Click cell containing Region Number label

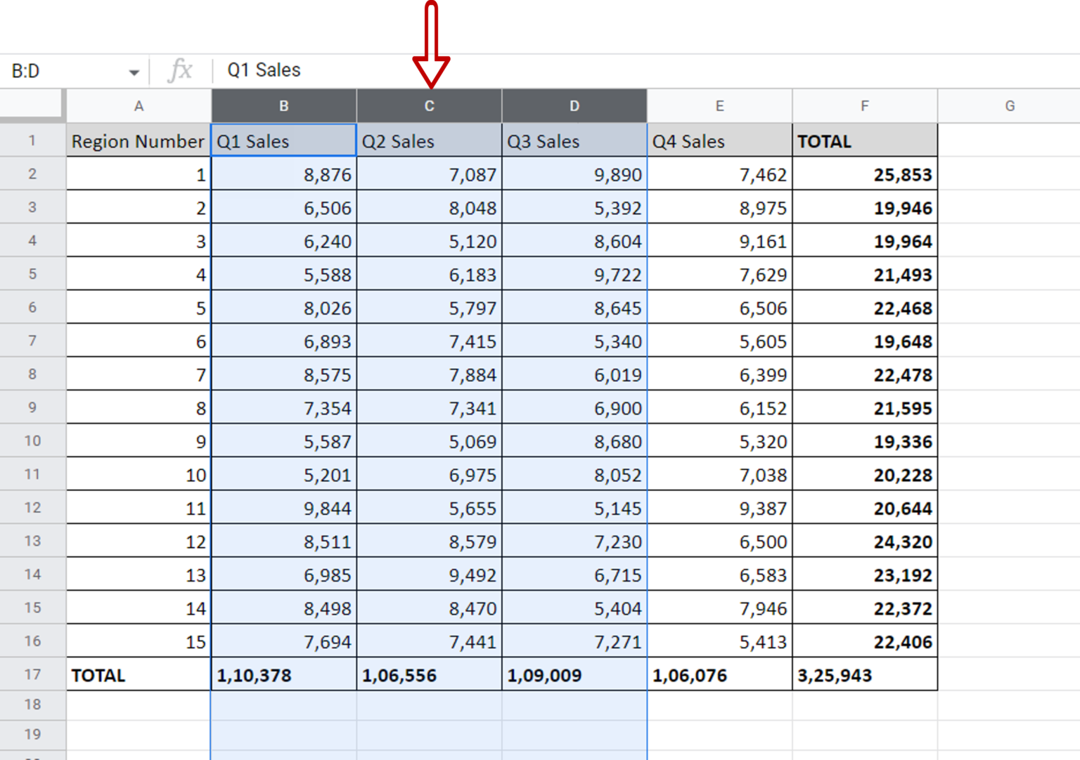tap(137, 140)
